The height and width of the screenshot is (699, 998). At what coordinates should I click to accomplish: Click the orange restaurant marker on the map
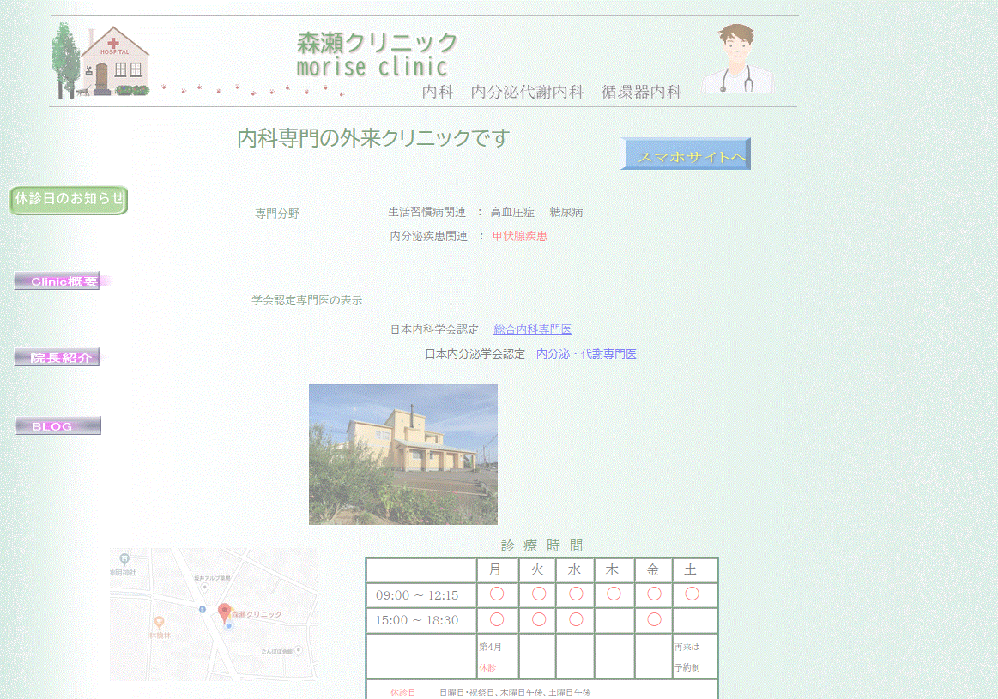pyautogui.click(x=159, y=623)
